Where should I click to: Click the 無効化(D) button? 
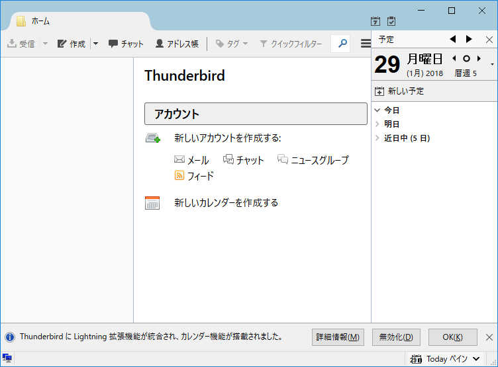pos(396,337)
